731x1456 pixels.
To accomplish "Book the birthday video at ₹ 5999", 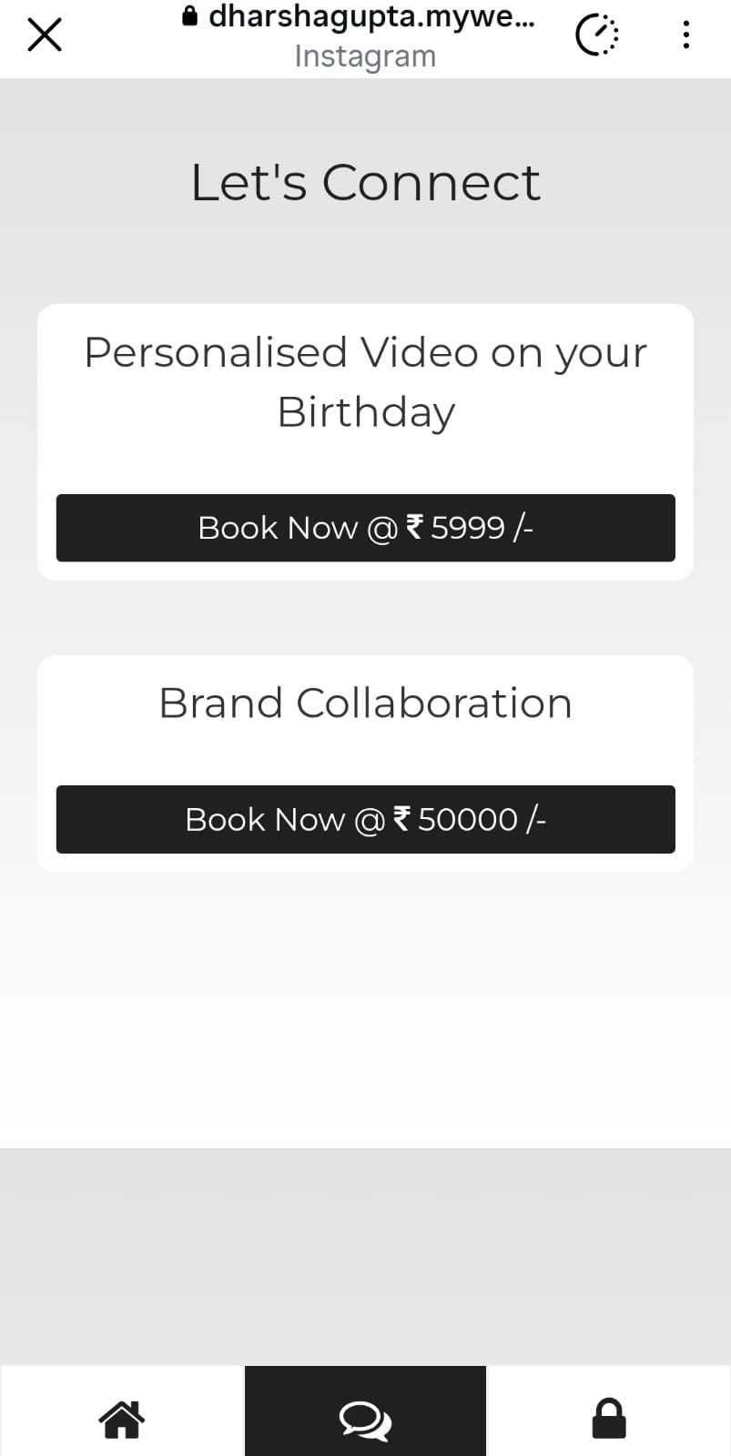I will 365,528.
